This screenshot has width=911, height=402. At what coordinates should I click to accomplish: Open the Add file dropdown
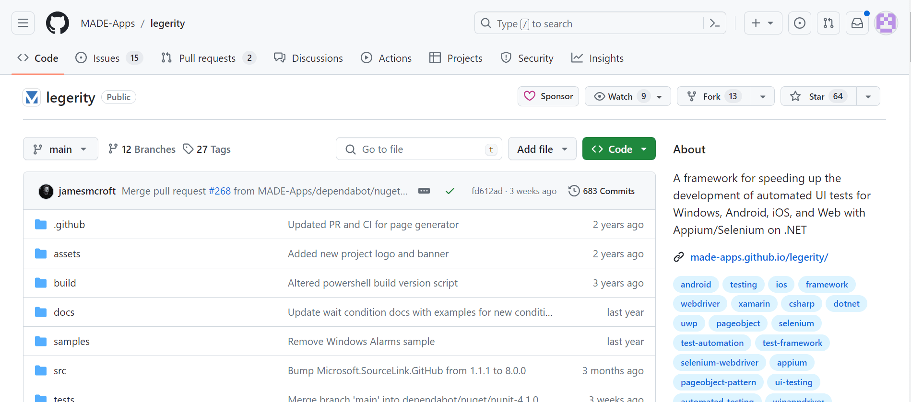tap(542, 149)
